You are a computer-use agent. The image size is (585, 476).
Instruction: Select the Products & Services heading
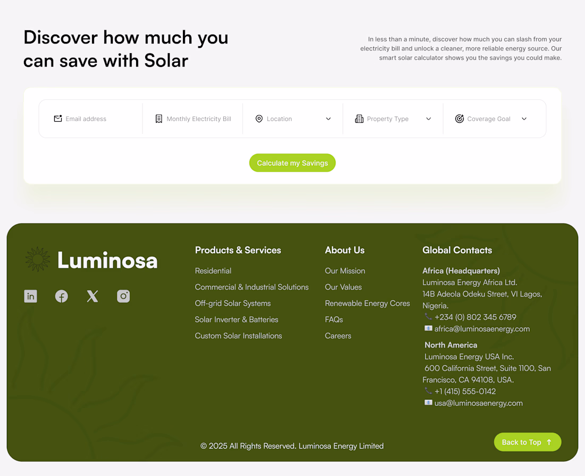click(x=238, y=250)
